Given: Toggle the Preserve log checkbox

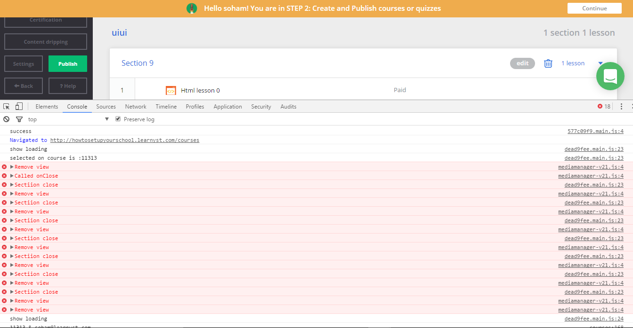Looking at the screenshot, I should (118, 119).
